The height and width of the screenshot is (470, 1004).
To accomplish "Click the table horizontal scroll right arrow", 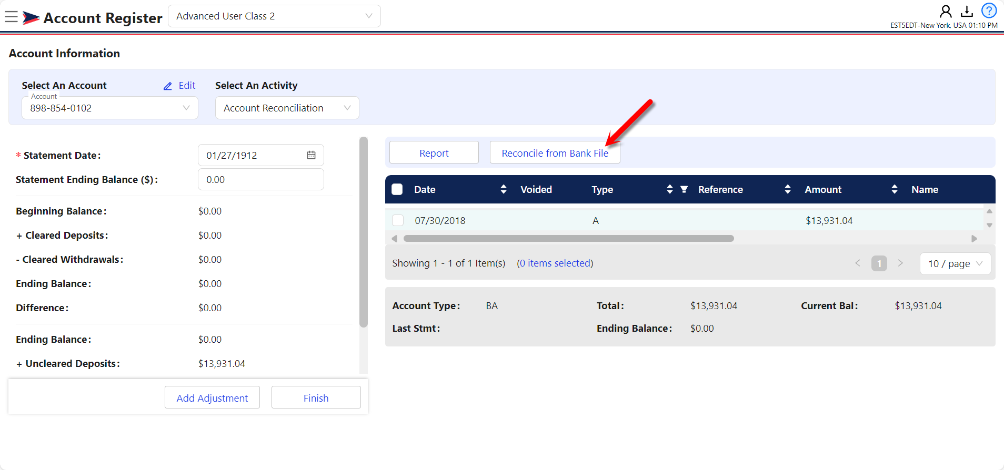I will [974, 239].
